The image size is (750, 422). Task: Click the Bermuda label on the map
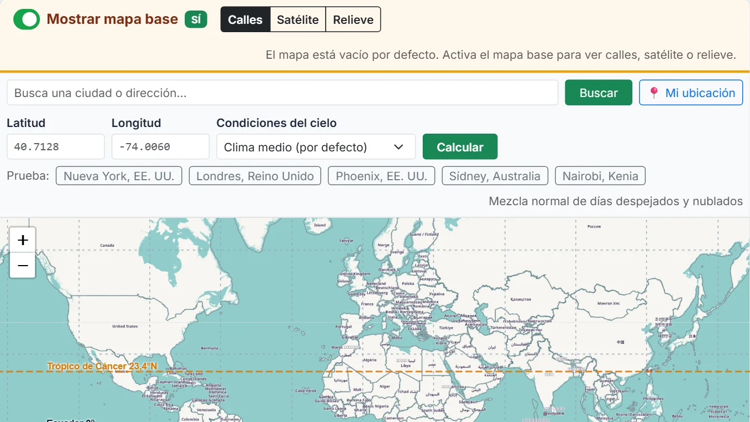pyautogui.click(x=209, y=348)
